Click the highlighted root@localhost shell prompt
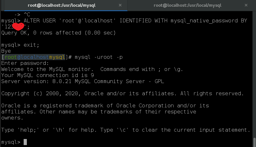 point(34,57)
